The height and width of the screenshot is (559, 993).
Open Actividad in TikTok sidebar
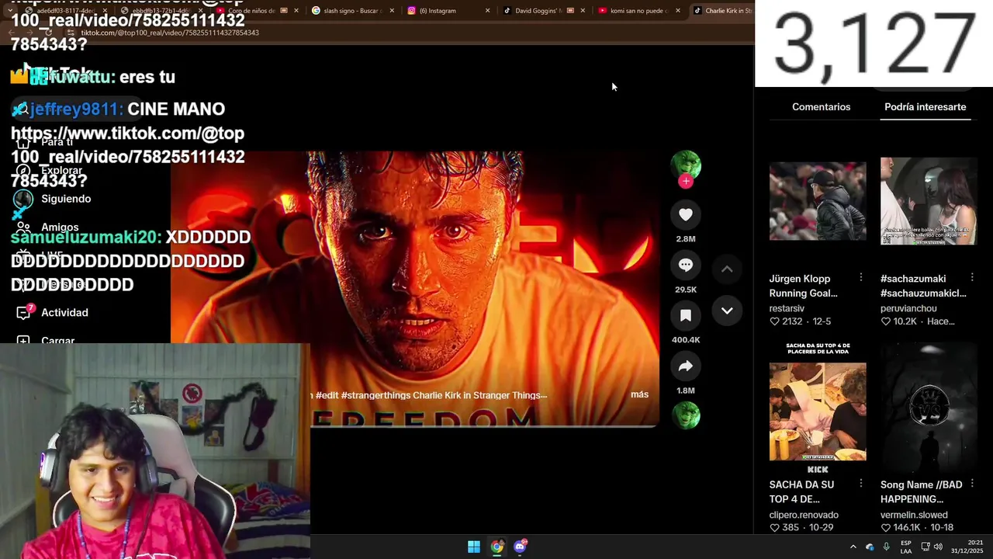64,312
